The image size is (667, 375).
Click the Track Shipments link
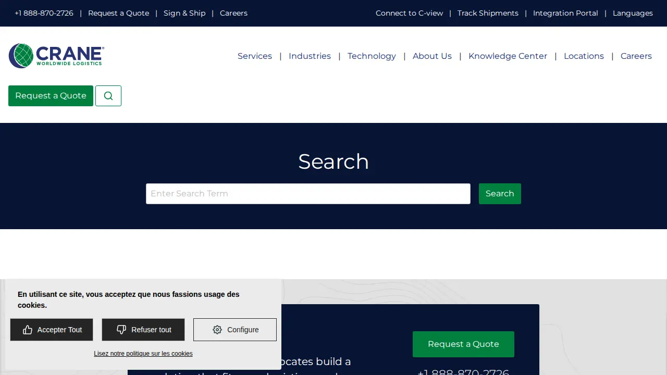tap(488, 13)
